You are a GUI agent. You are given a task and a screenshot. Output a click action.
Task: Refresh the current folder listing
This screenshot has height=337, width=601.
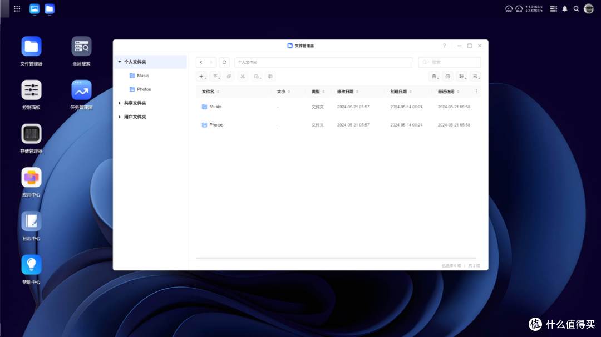coord(224,62)
